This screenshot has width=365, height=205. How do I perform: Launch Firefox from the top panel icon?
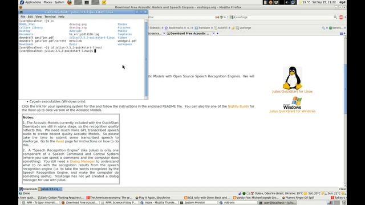pos(70,2)
